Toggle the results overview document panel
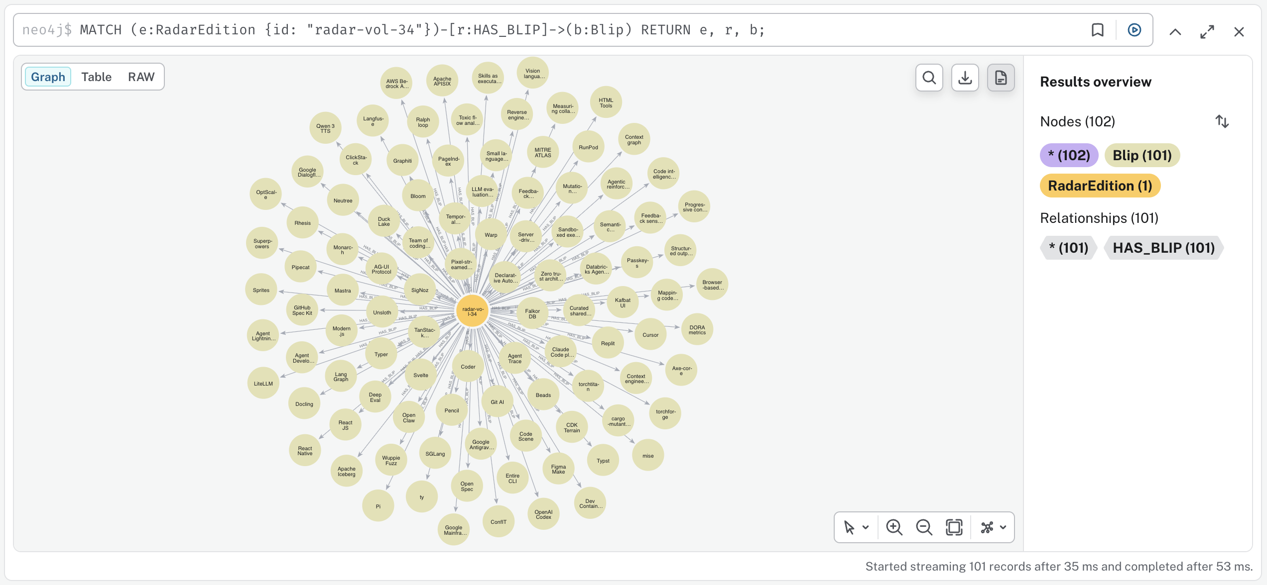The height and width of the screenshot is (585, 1267). click(x=1001, y=78)
